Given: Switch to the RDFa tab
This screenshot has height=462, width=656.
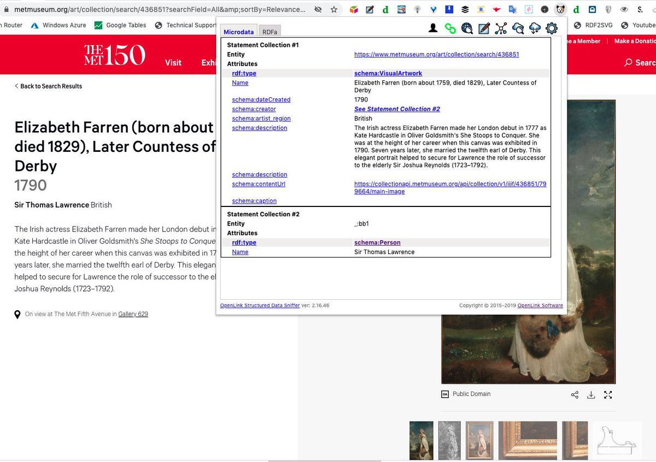Looking at the screenshot, I should point(270,32).
